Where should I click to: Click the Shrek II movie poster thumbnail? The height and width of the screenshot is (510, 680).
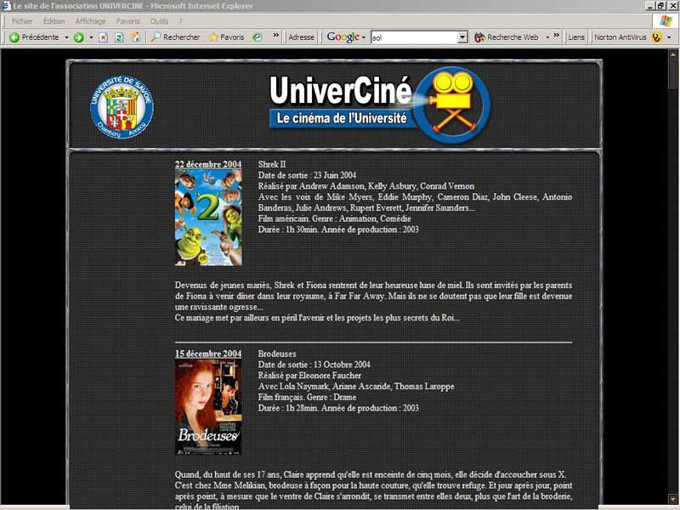pyautogui.click(x=207, y=216)
